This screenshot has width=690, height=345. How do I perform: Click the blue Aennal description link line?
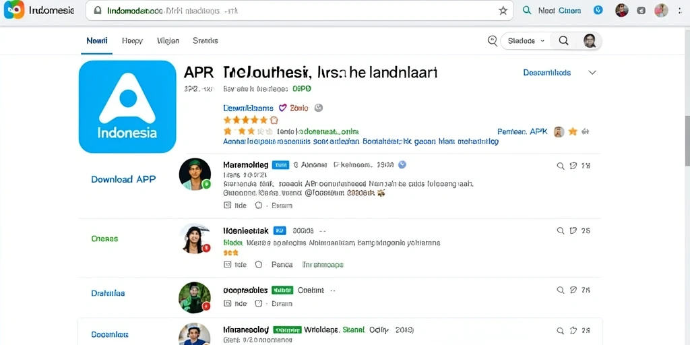pyautogui.click(x=361, y=142)
